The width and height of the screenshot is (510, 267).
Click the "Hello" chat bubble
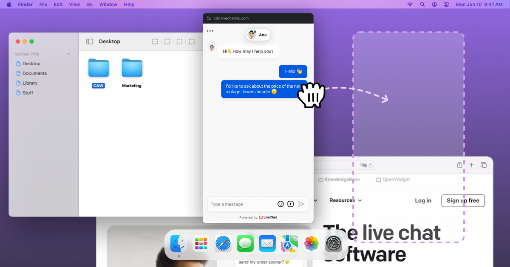click(x=293, y=71)
